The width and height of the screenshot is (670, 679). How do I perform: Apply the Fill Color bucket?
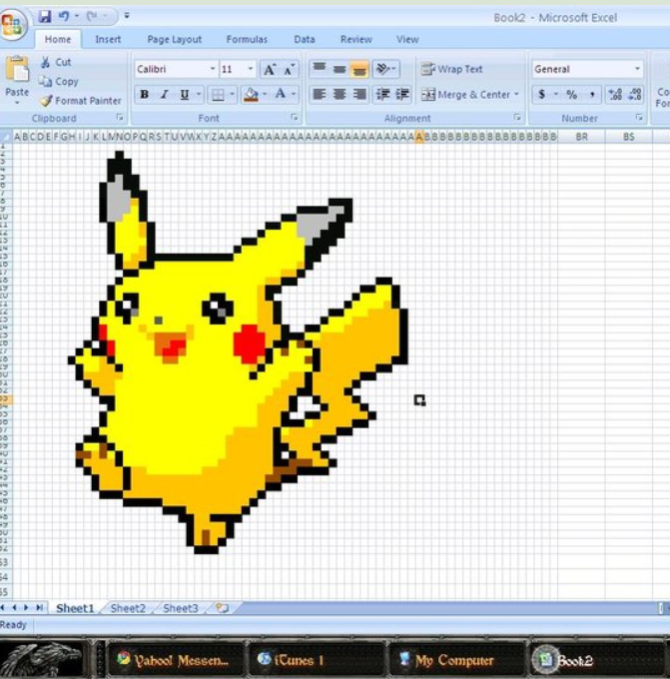(x=252, y=95)
